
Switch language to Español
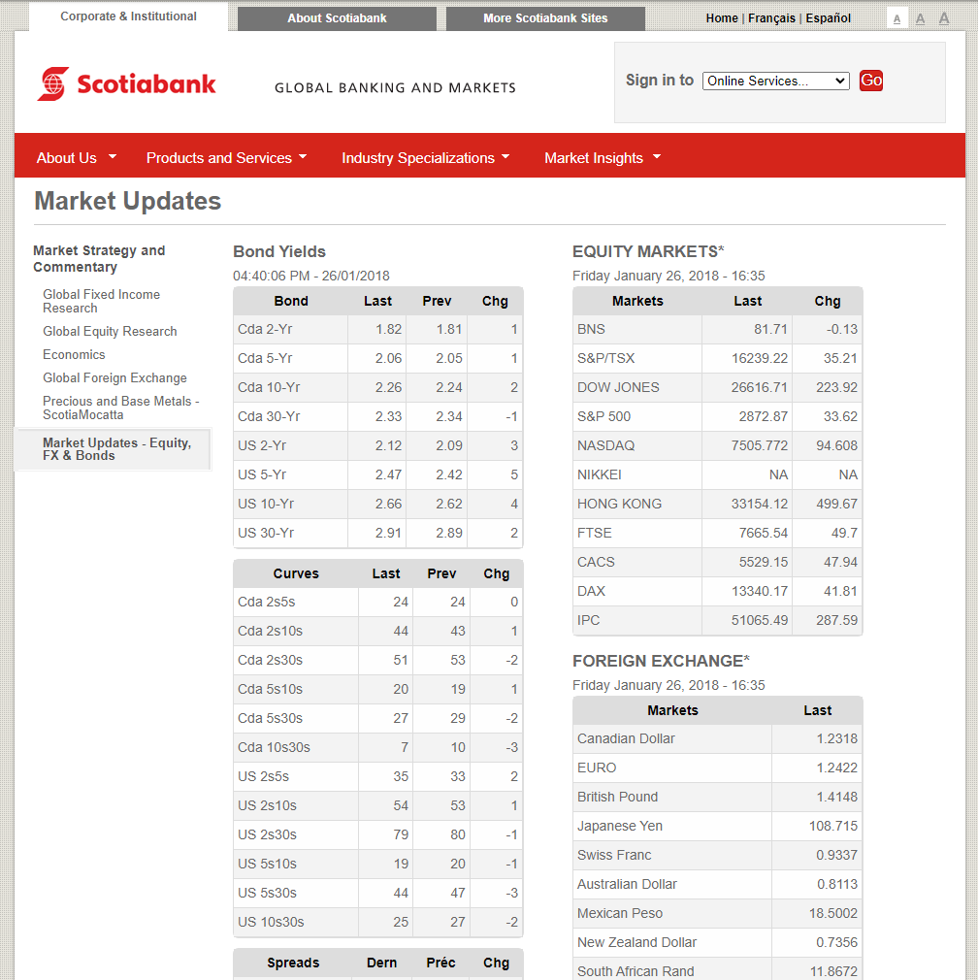(x=828, y=18)
